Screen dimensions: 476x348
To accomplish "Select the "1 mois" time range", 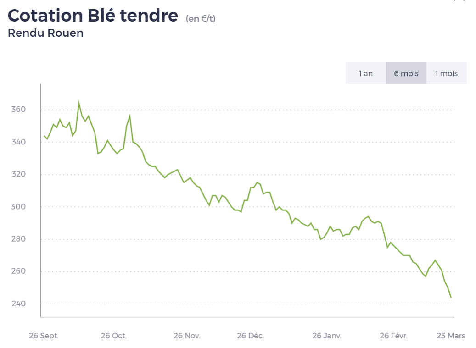I will click(446, 73).
